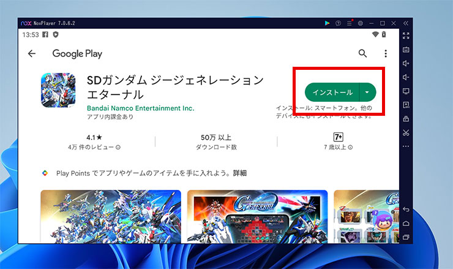
Task: Click the APK install icon in the sidebar
Action: point(406,105)
